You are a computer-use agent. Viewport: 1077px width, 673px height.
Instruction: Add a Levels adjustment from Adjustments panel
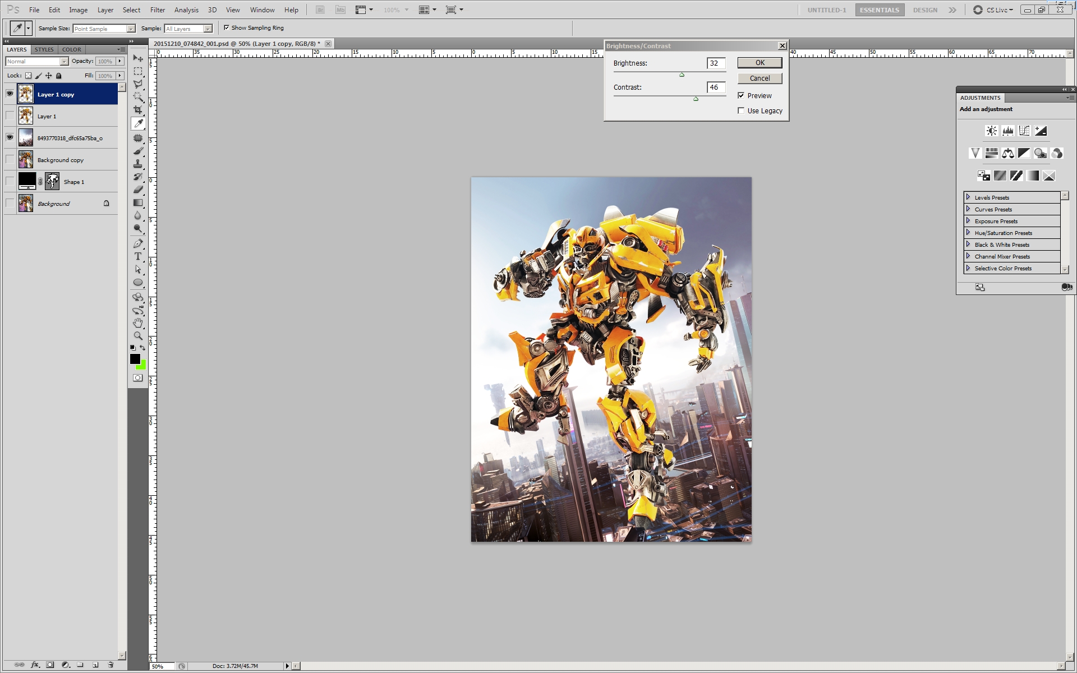(x=1008, y=131)
